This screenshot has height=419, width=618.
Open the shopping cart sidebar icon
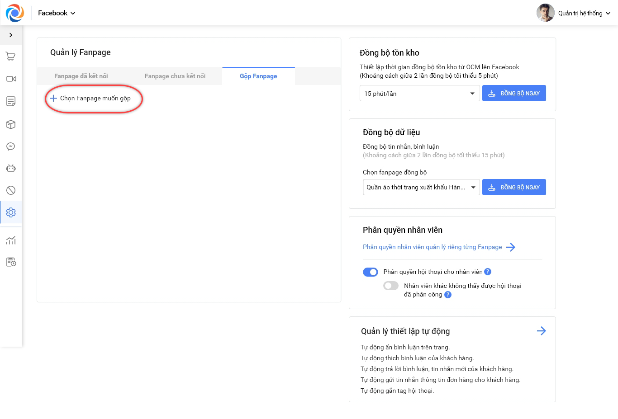click(11, 56)
